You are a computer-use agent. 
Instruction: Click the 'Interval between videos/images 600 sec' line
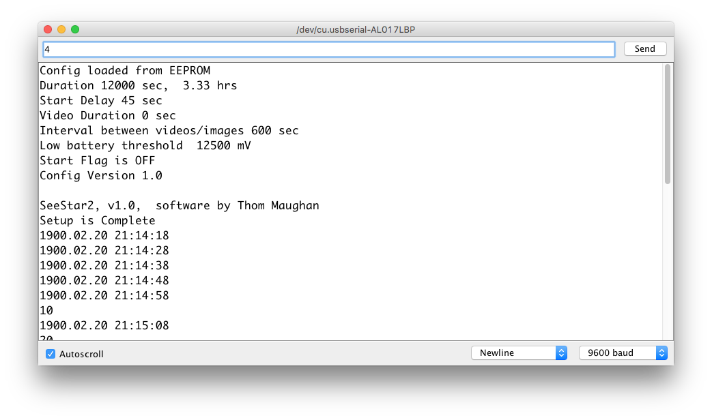pos(169,131)
